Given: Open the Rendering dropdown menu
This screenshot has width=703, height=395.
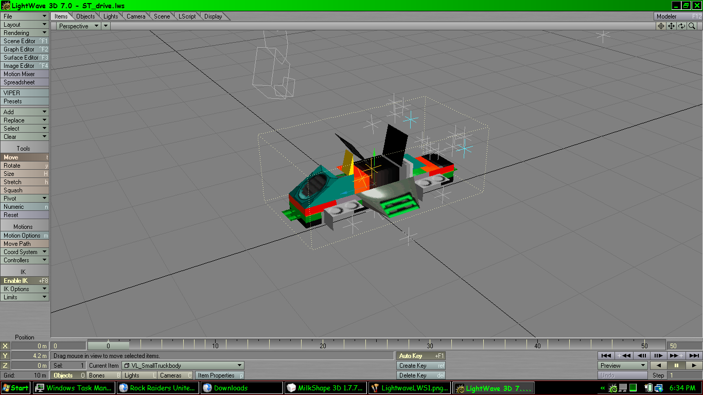Looking at the screenshot, I should (25, 33).
